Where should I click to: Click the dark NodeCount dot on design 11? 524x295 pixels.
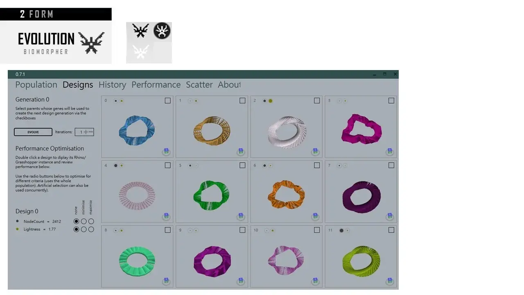[x=341, y=231]
